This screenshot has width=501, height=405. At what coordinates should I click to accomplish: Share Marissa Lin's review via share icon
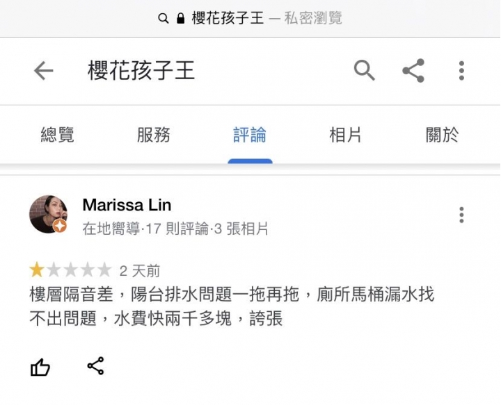95,365
